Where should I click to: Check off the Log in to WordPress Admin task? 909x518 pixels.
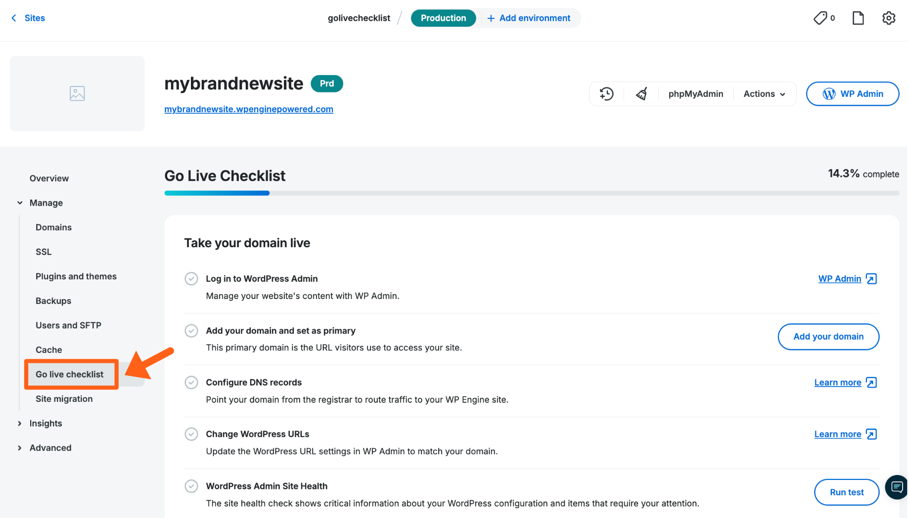pyautogui.click(x=191, y=278)
